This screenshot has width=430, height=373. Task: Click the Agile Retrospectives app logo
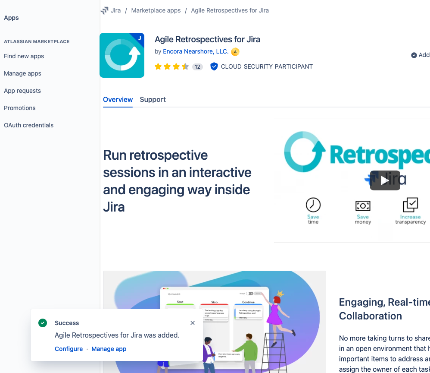(122, 55)
